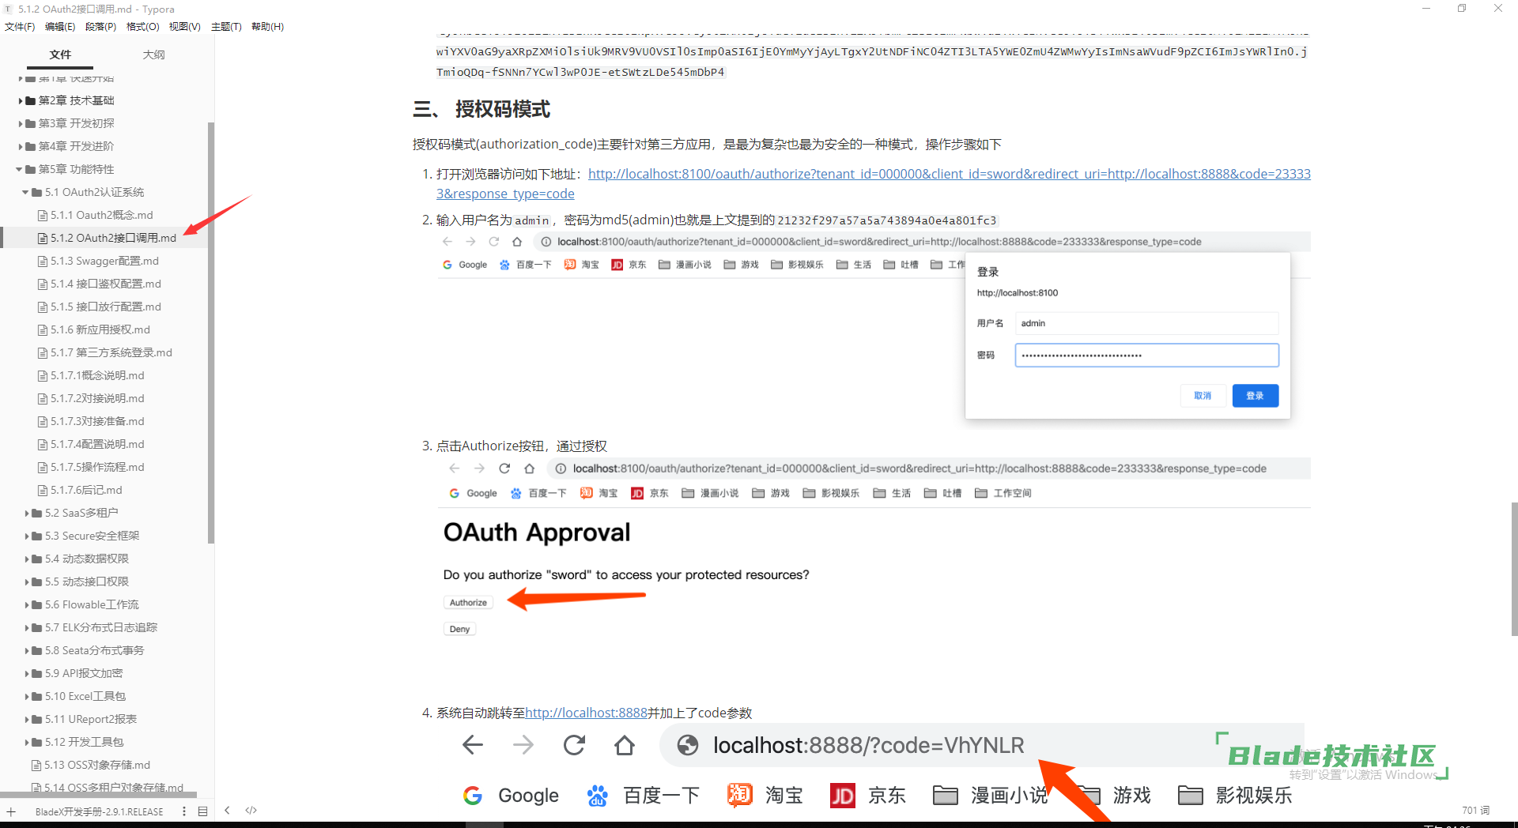Expand the 5.4 动态数据权限 folder
This screenshot has width=1518, height=828.
click(x=27, y=559)
